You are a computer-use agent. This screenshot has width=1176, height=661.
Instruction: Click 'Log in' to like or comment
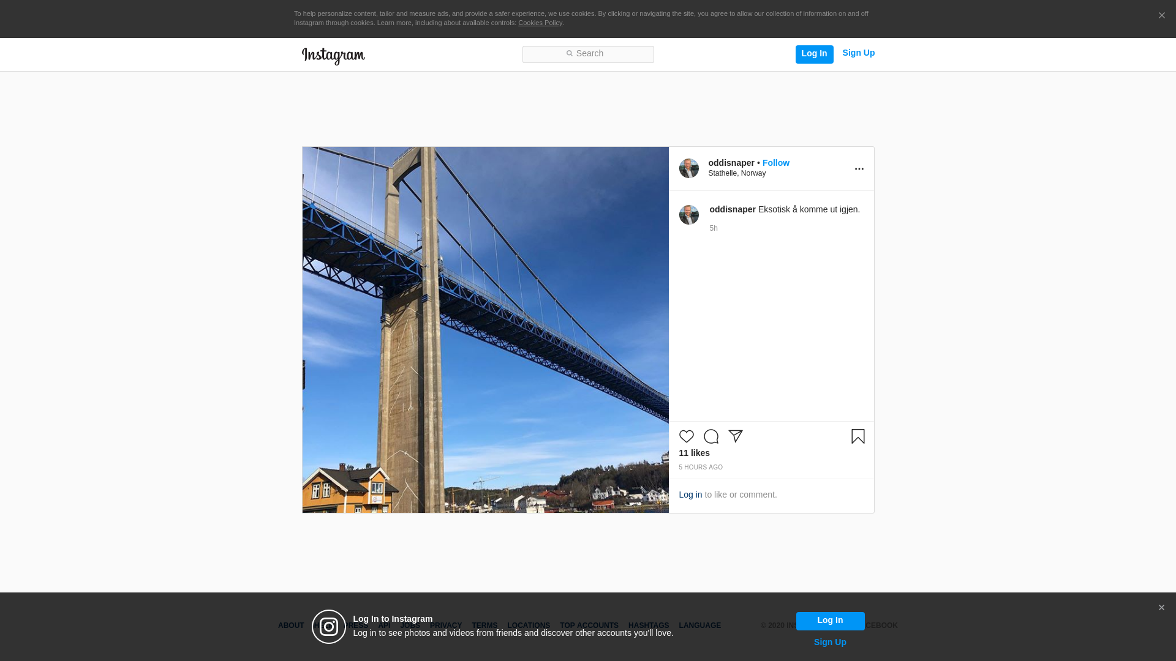point(690,495)
